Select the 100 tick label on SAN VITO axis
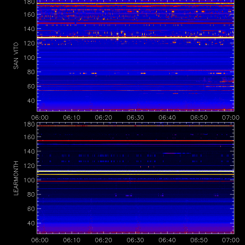245x245 pixels. [x=29, y=58]
